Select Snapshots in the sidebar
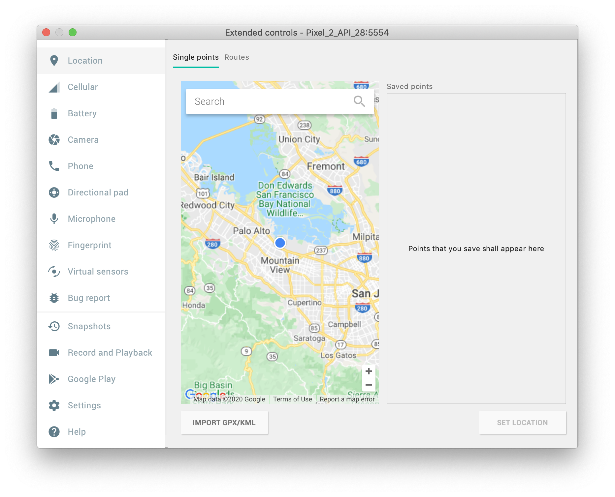Screen dimensions: 615x497 point(89,326)
